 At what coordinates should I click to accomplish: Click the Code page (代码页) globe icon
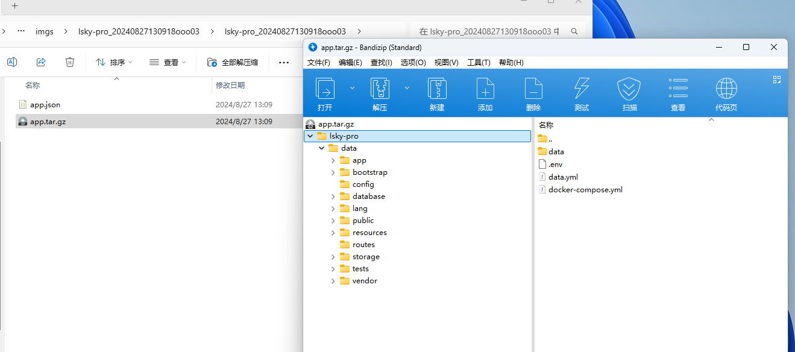726,93
